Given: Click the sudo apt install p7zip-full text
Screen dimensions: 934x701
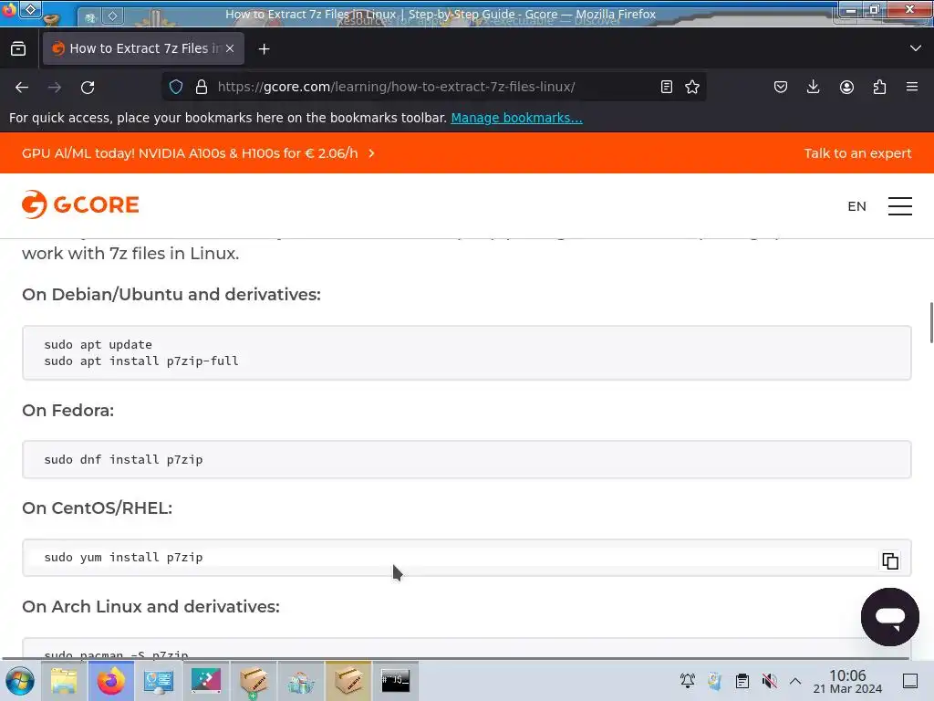Looking at the screenshot, I should click(141, 361).
